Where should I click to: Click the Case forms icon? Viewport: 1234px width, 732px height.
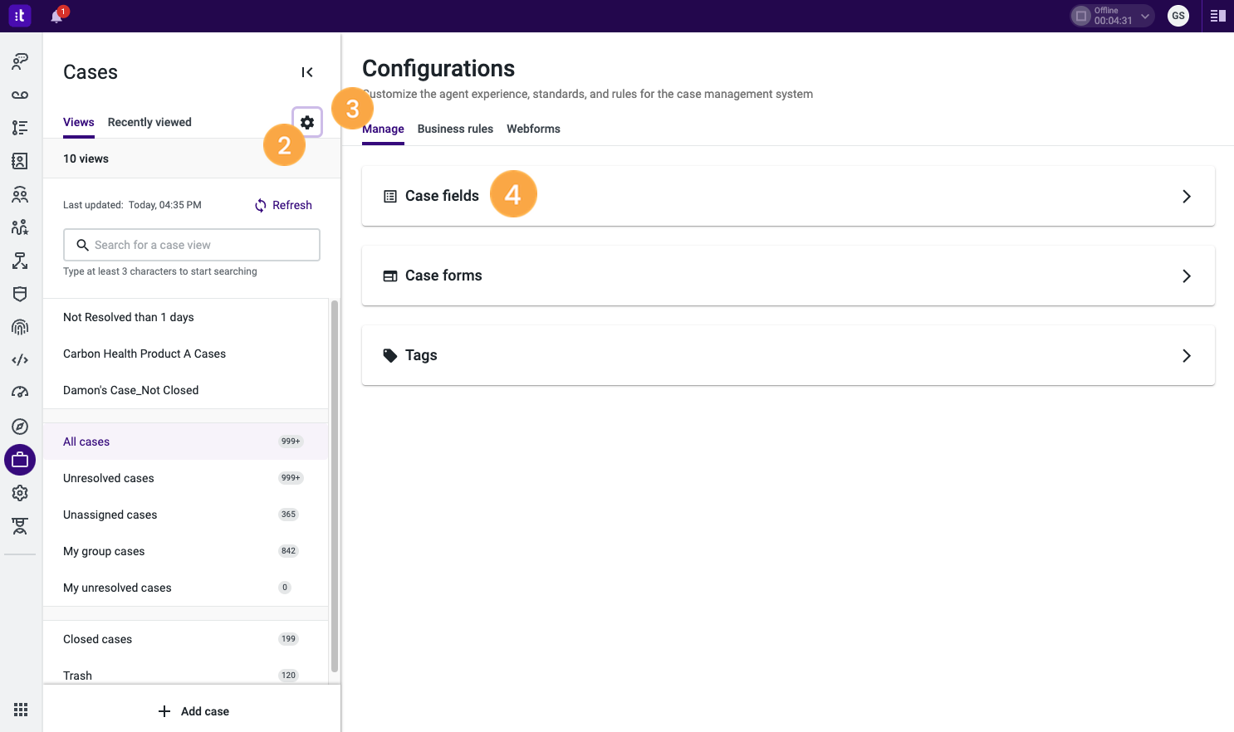coord(390,276)
